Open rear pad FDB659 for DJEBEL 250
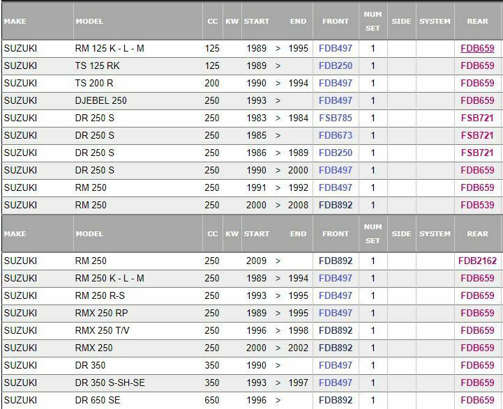This screenshot has width=503, height=409. [x=477, y=100]
